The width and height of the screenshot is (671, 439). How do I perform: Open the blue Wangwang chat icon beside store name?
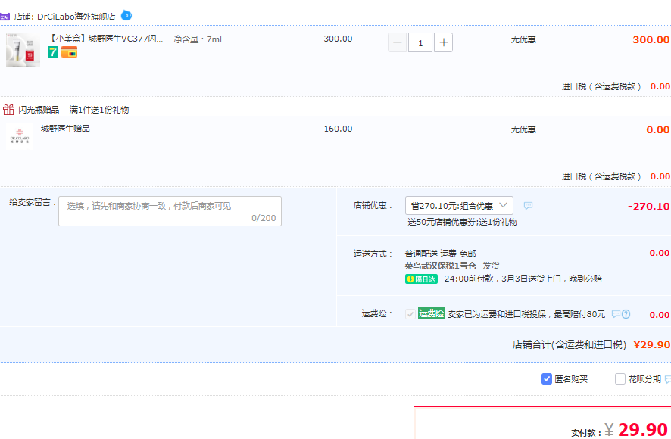pos(126,15)
